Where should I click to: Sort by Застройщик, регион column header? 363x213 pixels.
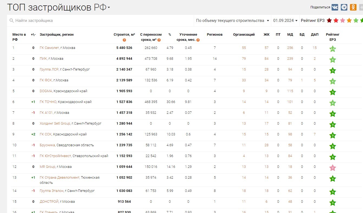tap(57, 35)
